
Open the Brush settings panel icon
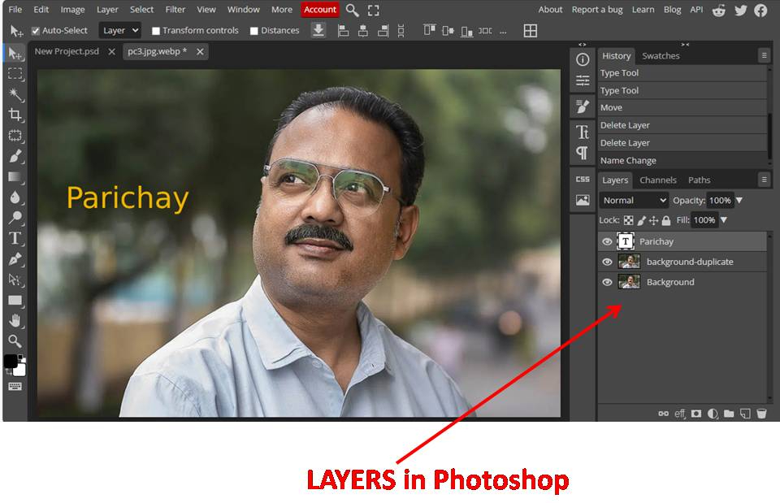click(x=583, y=106)
